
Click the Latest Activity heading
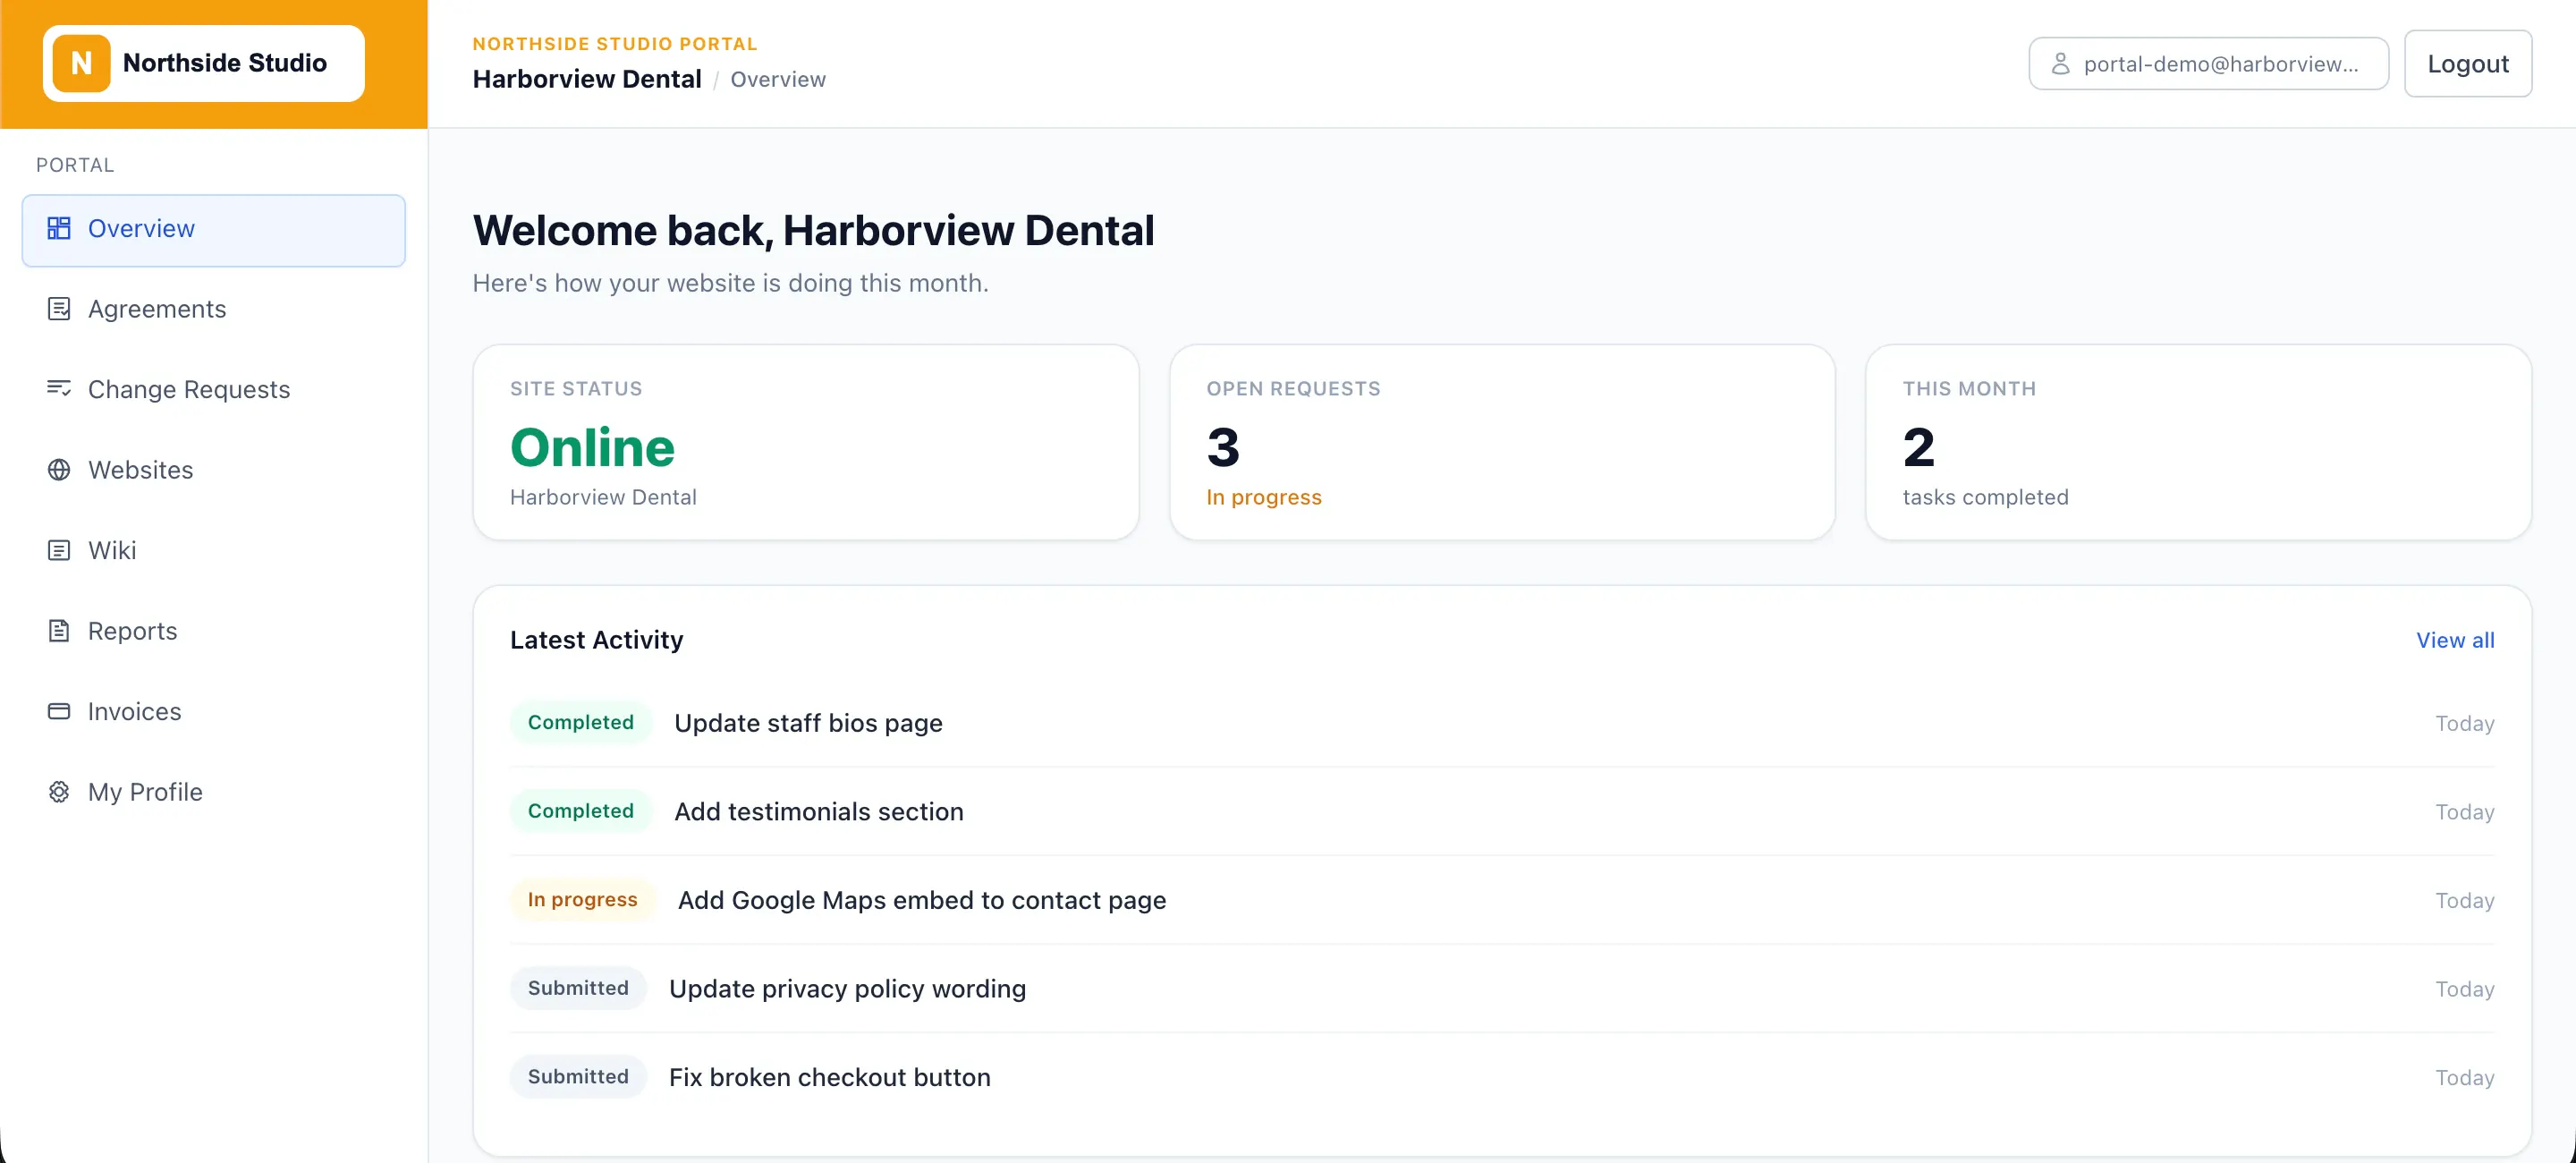[597, 640]
